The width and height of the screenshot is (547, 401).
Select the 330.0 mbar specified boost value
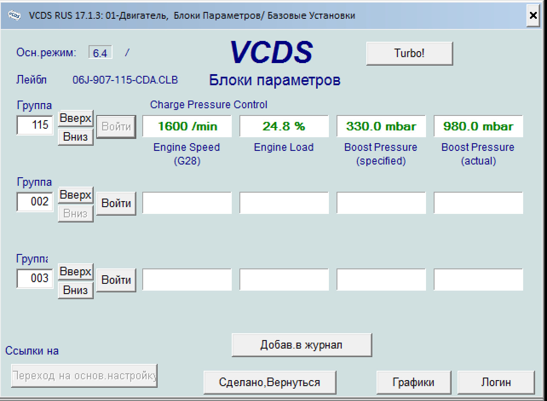coord(381,126)
